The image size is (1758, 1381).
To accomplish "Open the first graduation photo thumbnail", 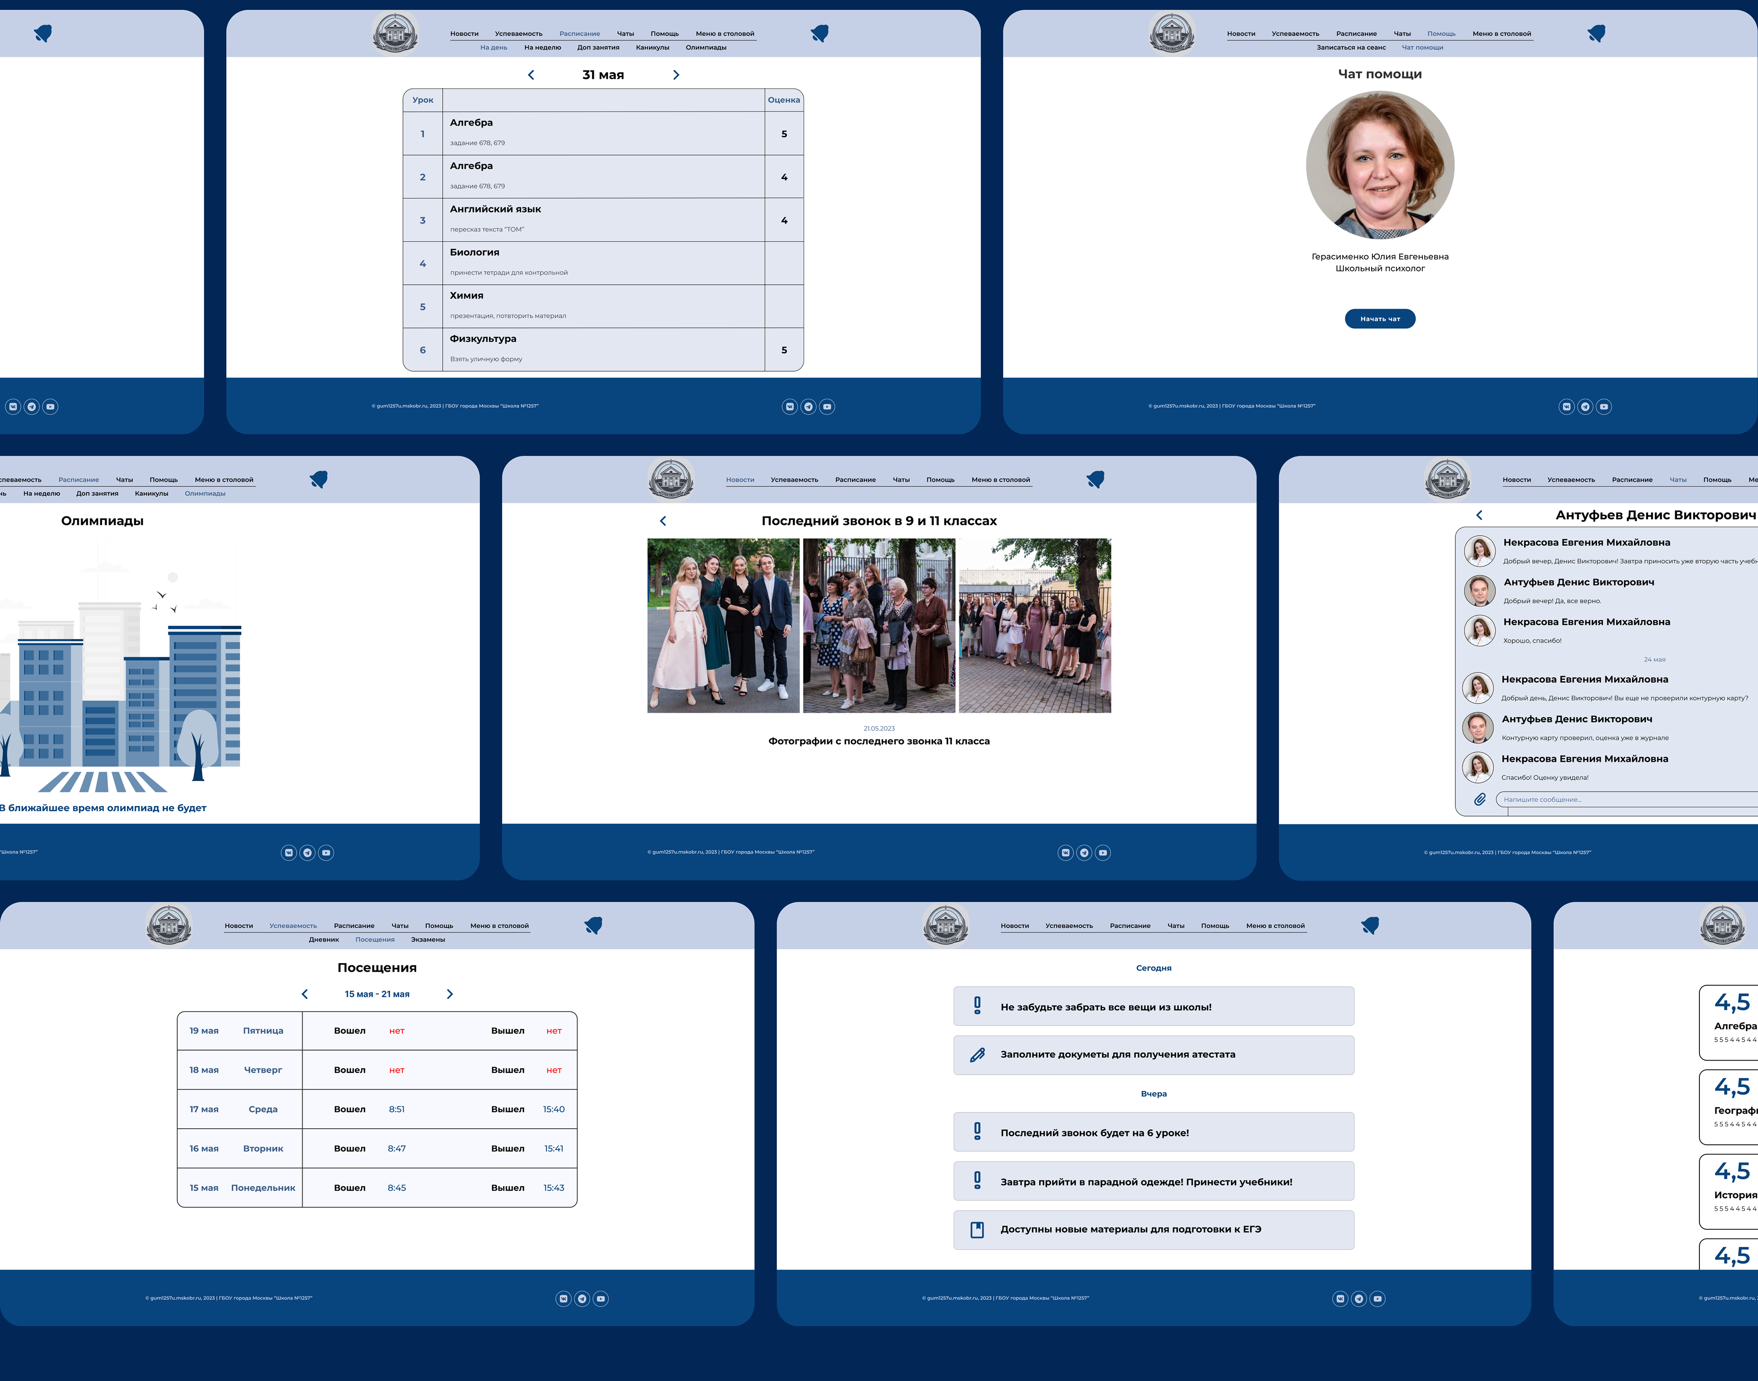I will coord(723,625).
